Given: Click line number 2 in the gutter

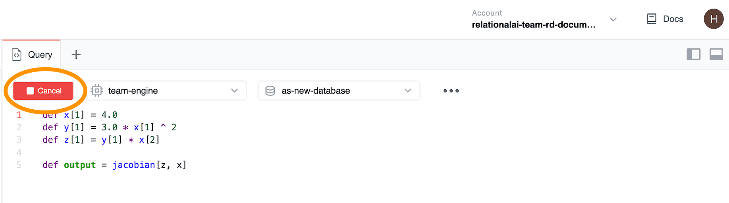Looking at the screenshot, I should pos(19,127).
